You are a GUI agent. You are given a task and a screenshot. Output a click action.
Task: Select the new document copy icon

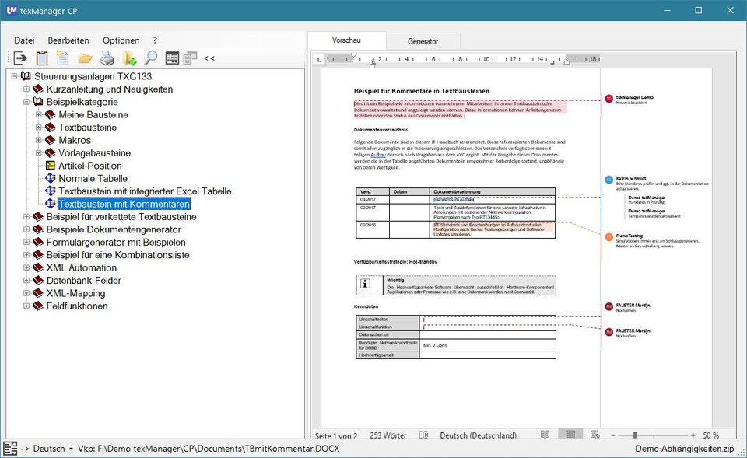point(63,58)
